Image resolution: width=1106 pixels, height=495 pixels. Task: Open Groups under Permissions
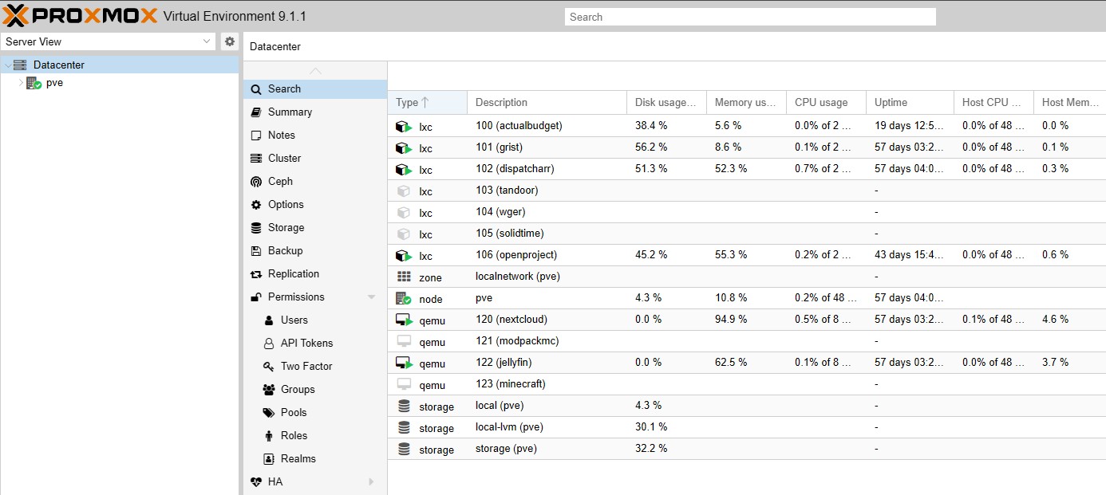(x=315, y=390)
